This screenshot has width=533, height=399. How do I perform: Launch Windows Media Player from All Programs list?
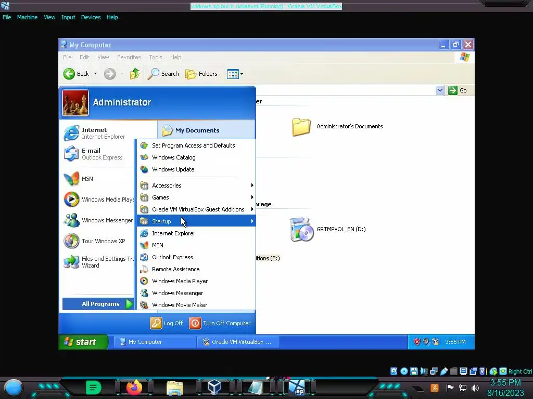(x=196, y=281)
